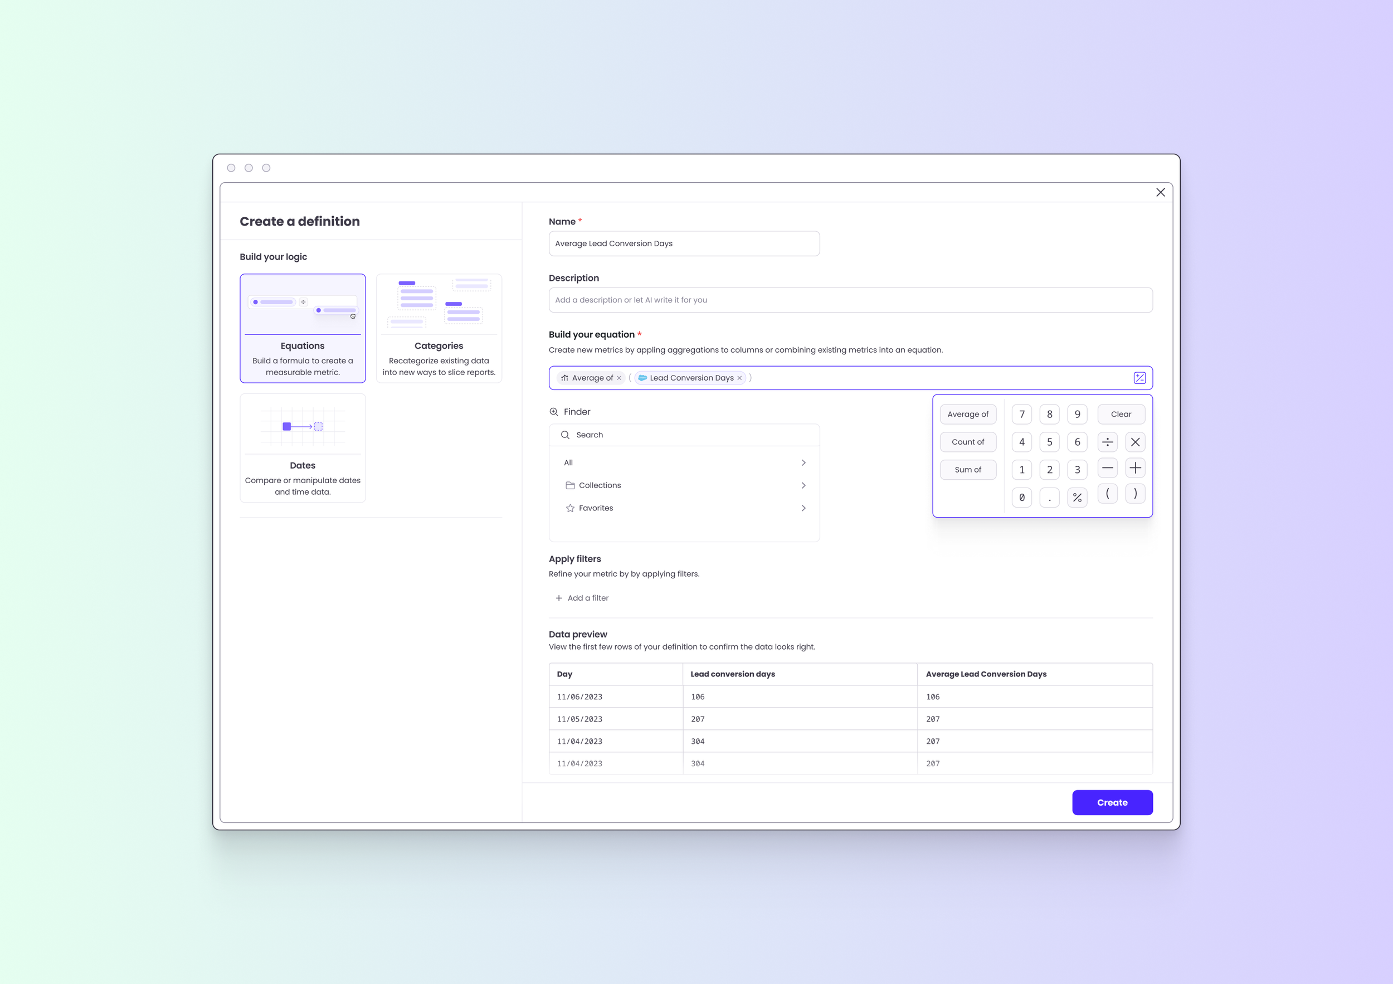
Task: Click the percent icon on the keypad
Action: (1078, 497)
